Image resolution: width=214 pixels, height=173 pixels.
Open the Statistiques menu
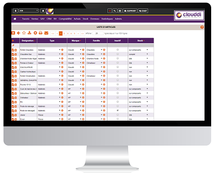coord(107,19)
